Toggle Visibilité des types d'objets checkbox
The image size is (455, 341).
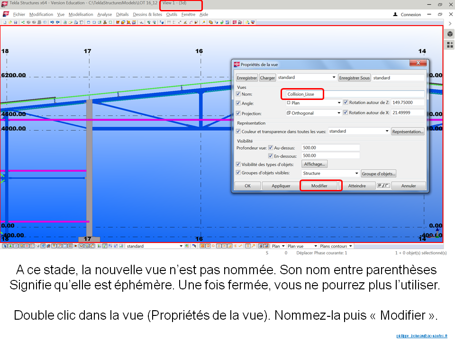238,164
